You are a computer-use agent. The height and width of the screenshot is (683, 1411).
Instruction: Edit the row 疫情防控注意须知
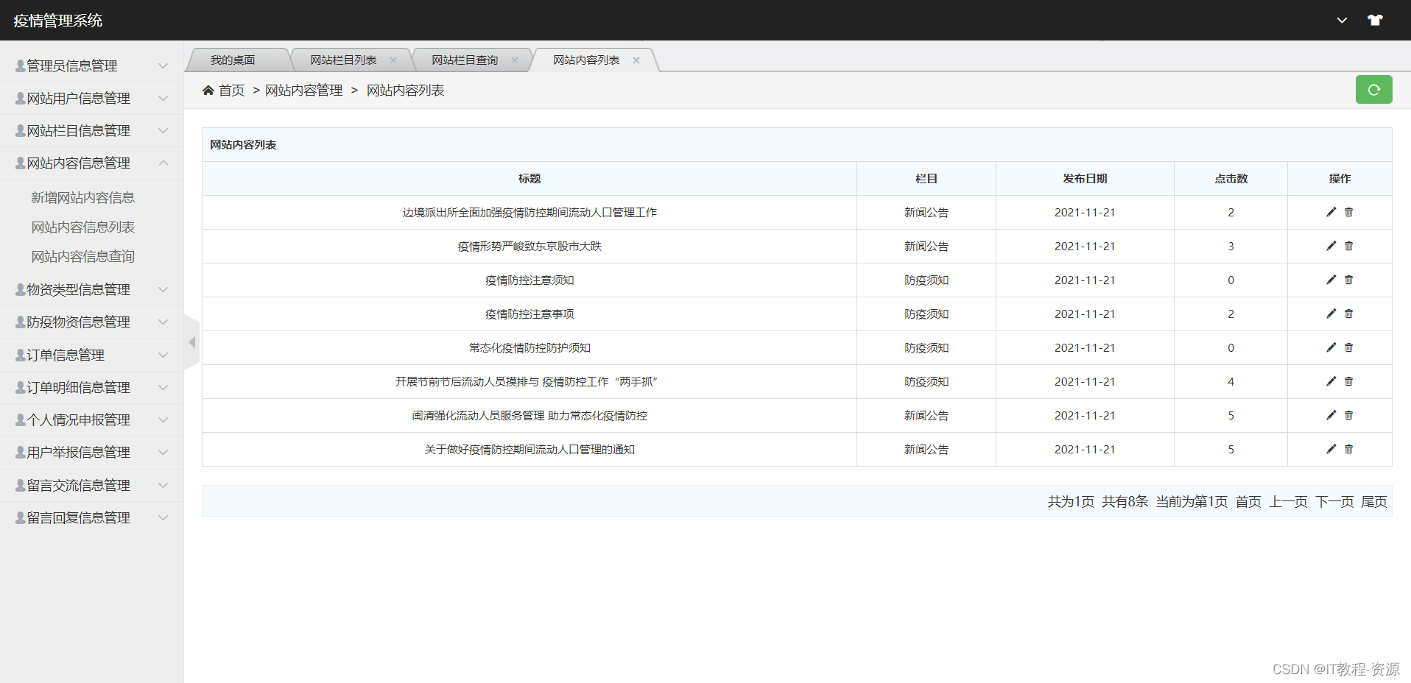(1331, 280)
